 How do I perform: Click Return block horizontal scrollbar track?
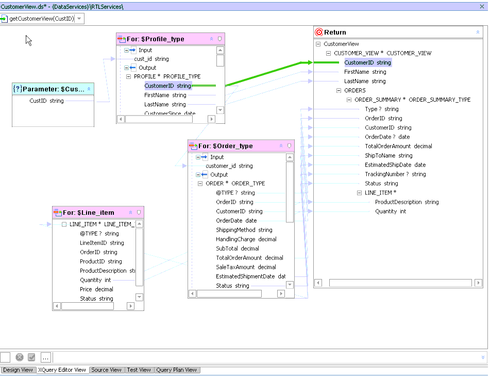click(400, 283)
